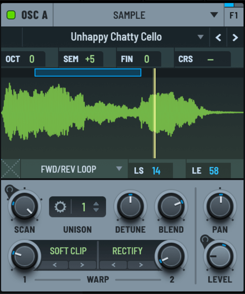This screenshot has width=245, height=294.
Task: Click the blue loop region bar above waveform
Action: (88, 73)
